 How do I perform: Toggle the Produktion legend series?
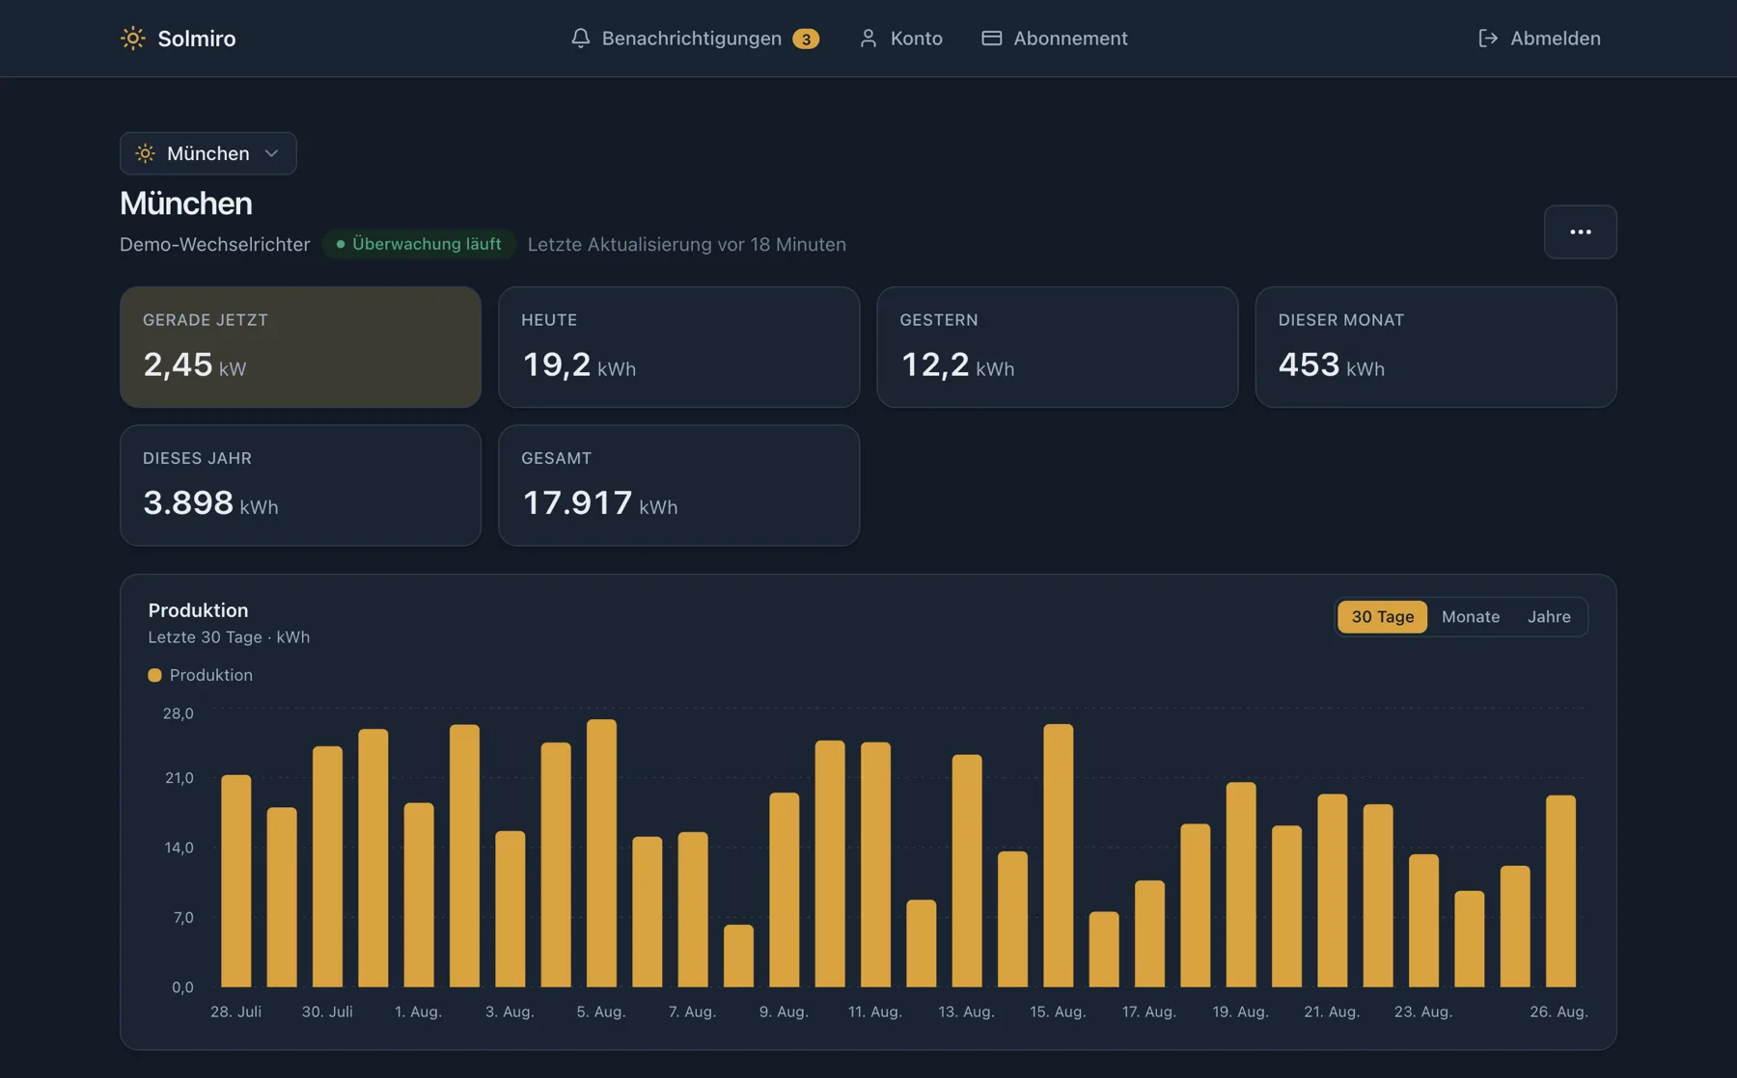click(x=201, y=675)
